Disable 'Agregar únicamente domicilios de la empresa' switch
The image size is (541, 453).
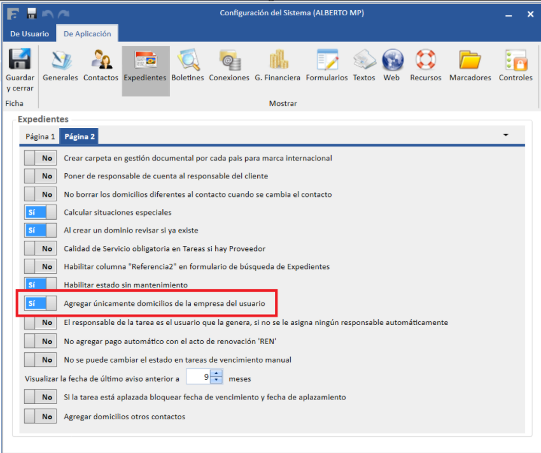pos(40,303)
